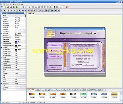Image resolution: width=123 pixels, height=104 pixels.
Task: Close the Main Page preview window
Action: (x=104, y=29)
